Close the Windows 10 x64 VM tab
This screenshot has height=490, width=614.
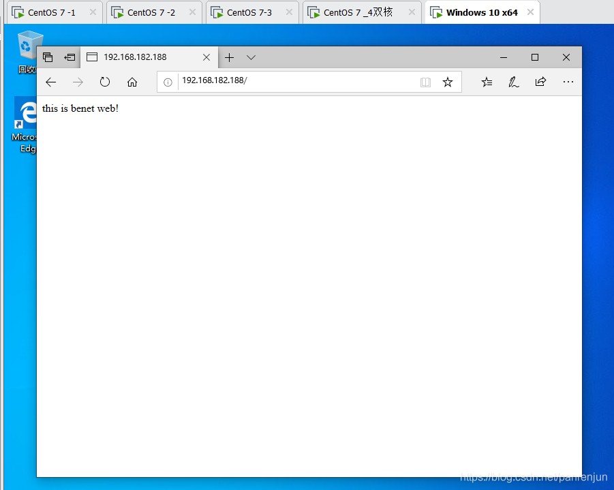click(530, 12)
